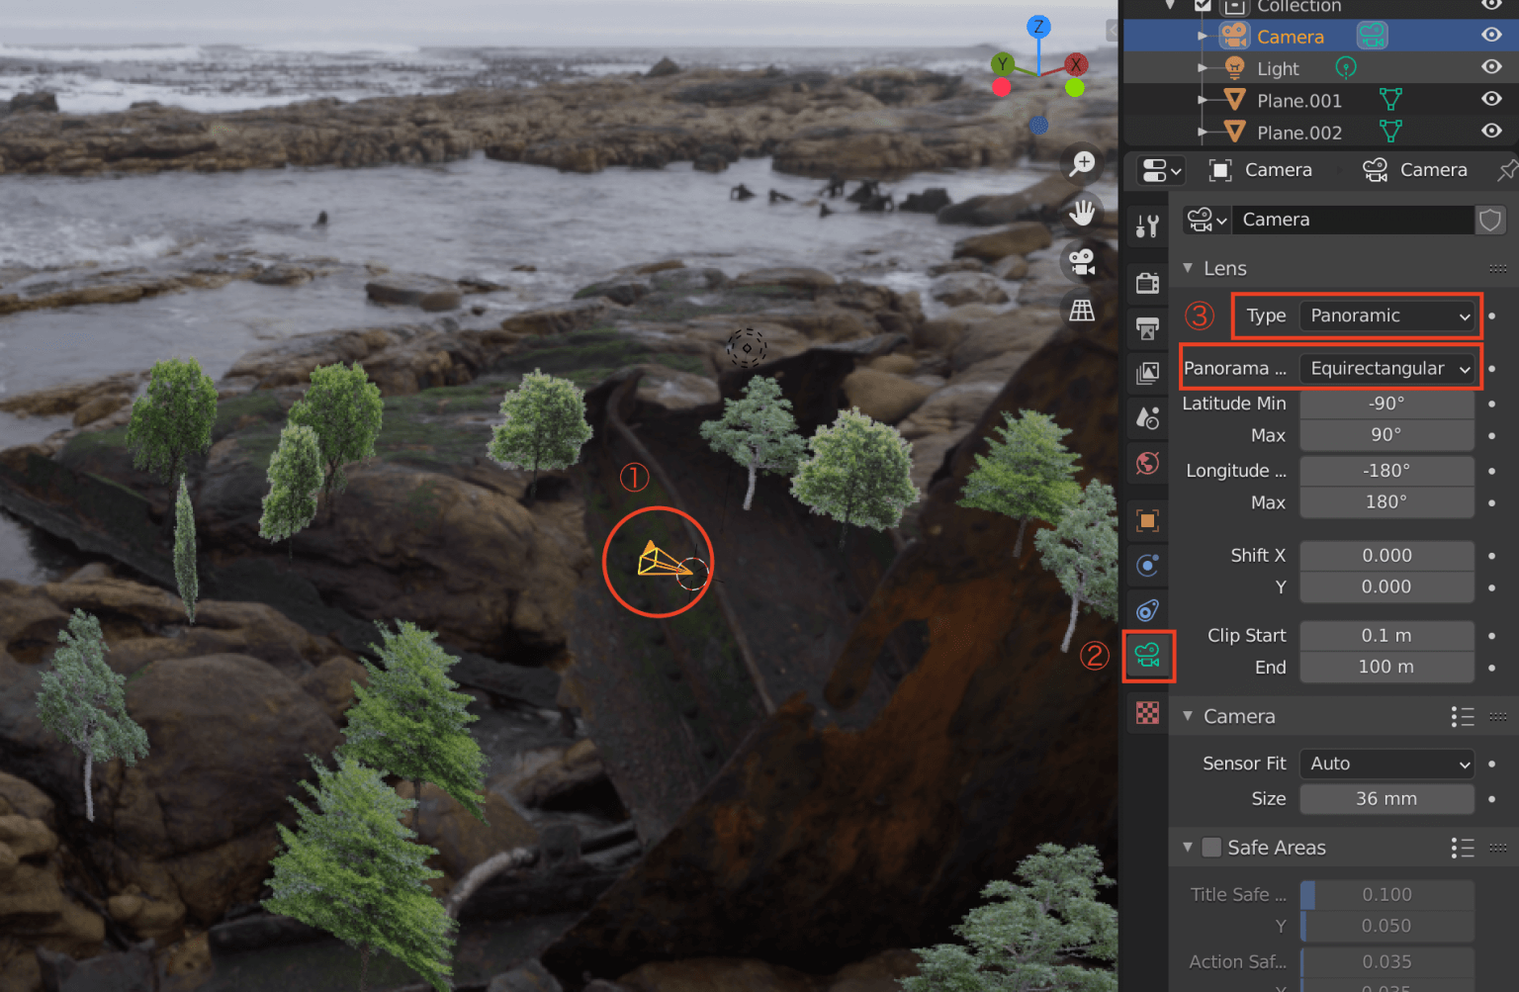
Task: Open the Output properties tab
Action: point(1147,328)
